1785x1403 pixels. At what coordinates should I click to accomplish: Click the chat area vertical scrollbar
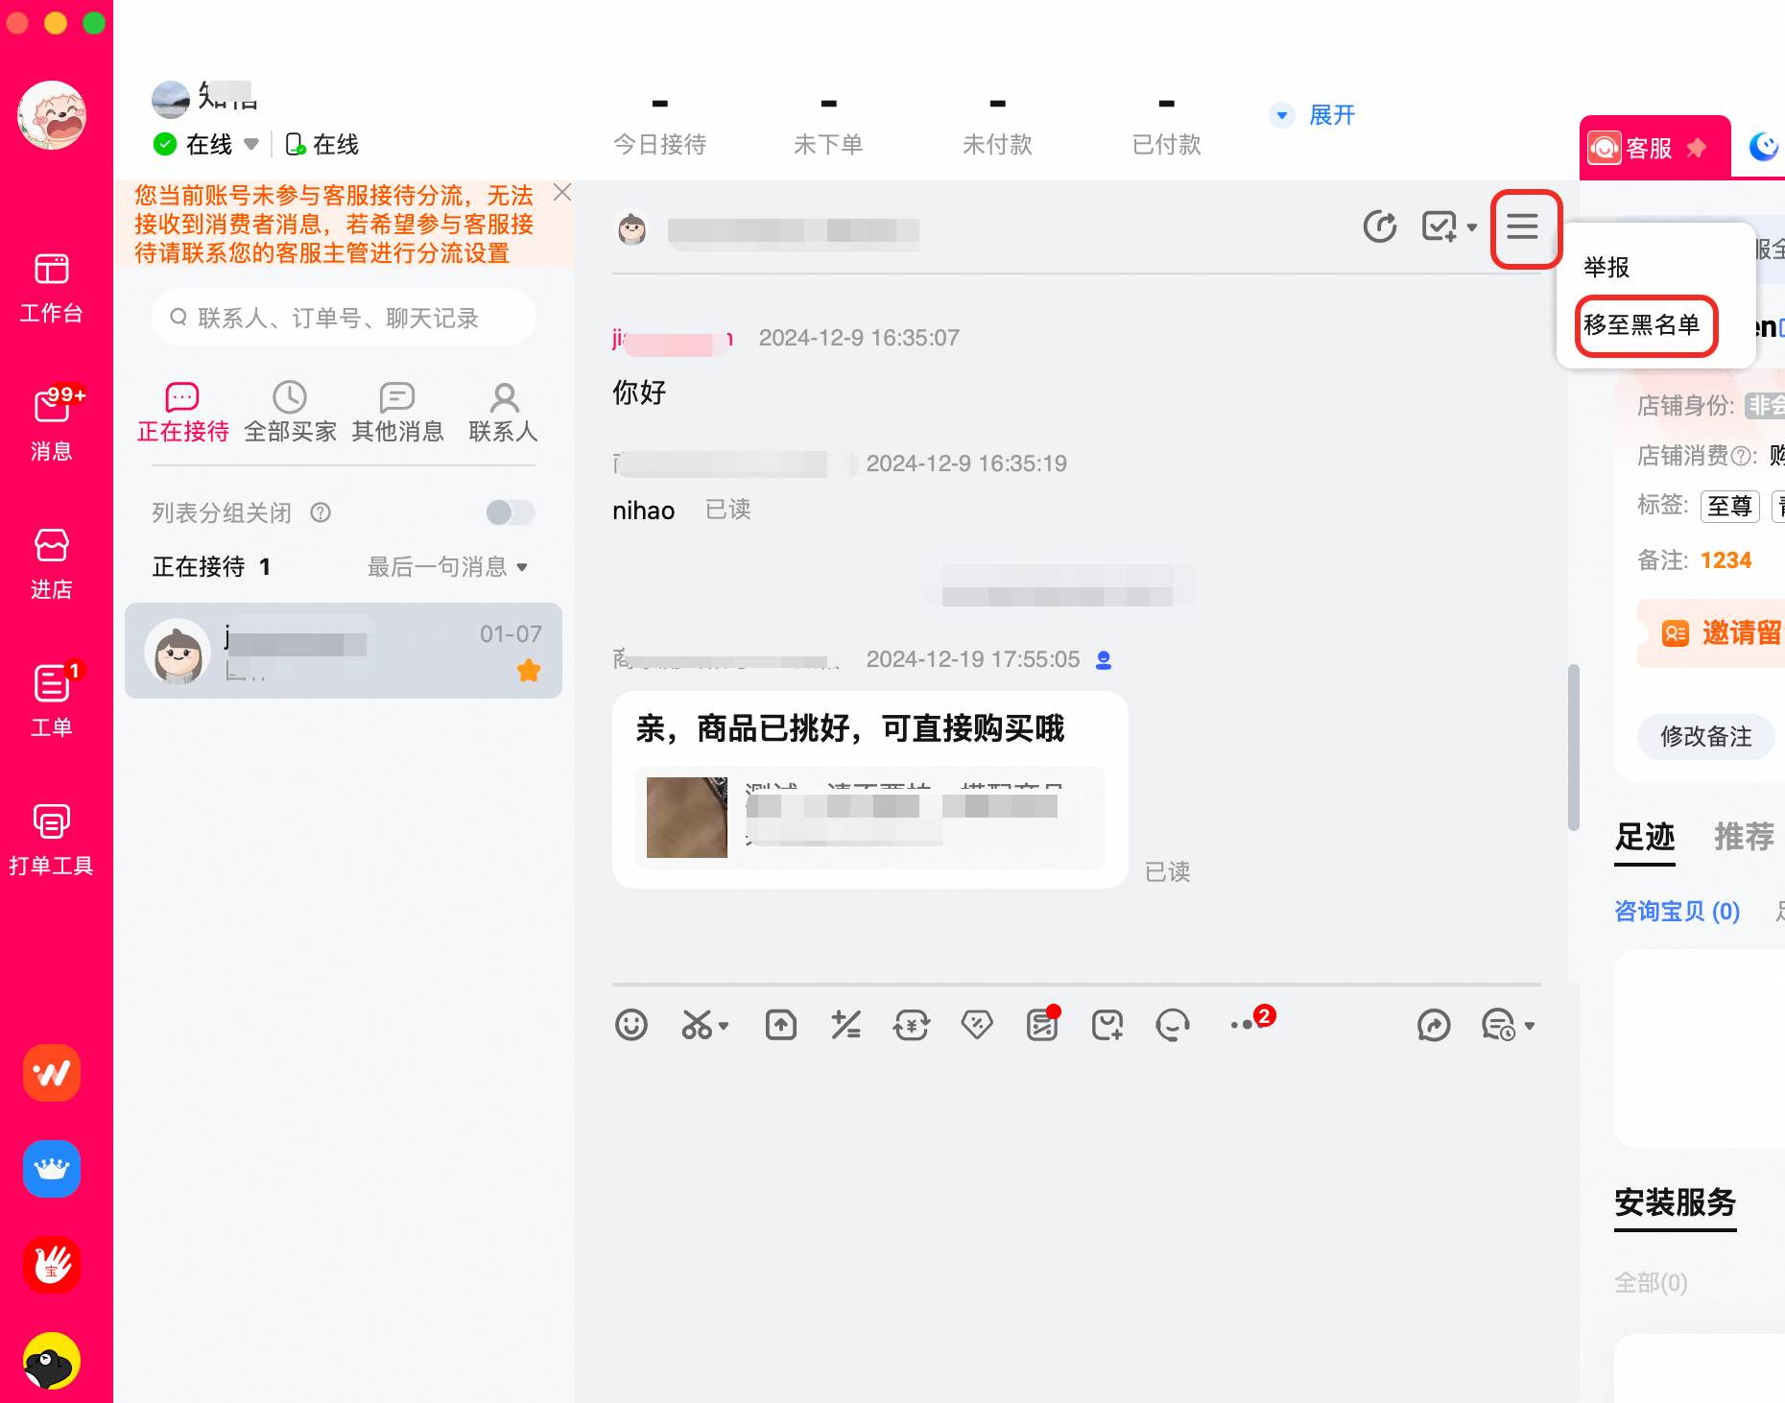tap(1573, 747)
